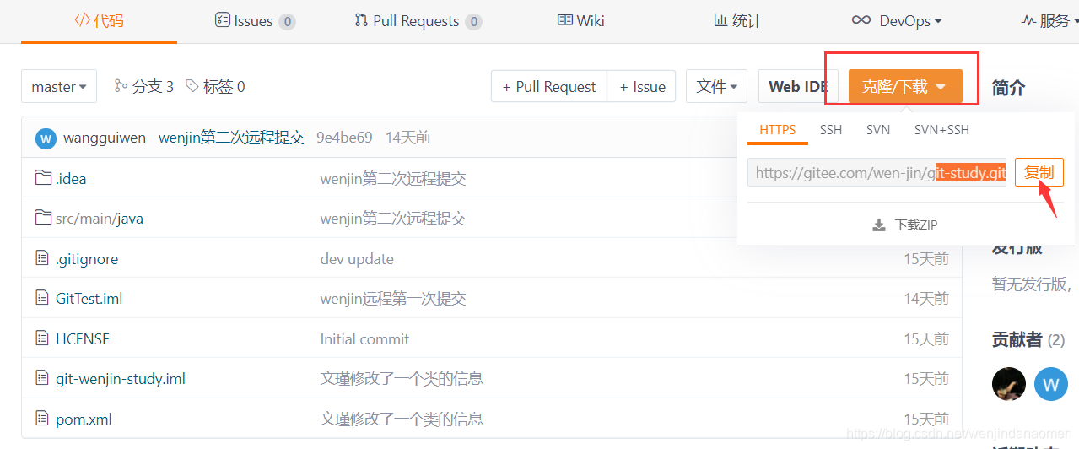
Task: Open the pom.xml file
Action: 84,419
